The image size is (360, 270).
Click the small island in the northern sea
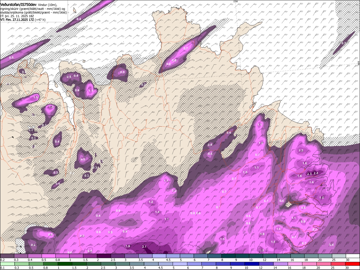coord(75,10)
